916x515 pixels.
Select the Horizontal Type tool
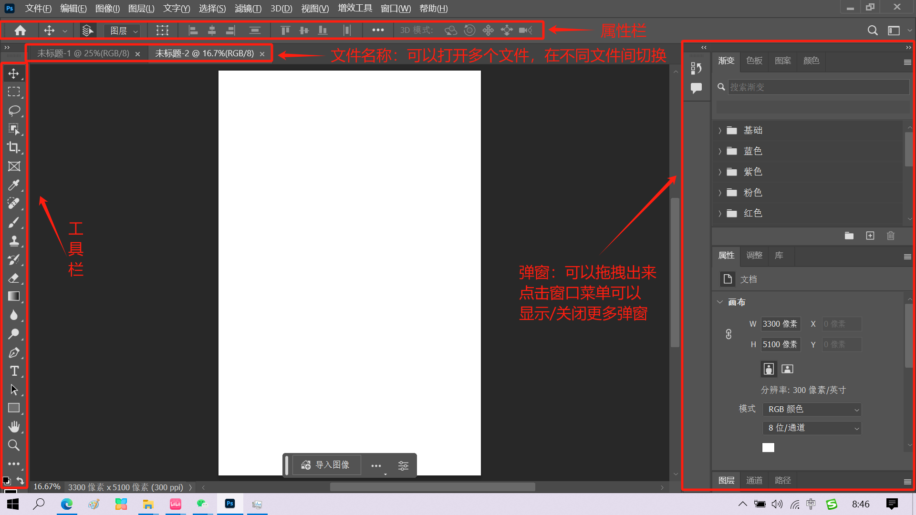coord(14,371)
